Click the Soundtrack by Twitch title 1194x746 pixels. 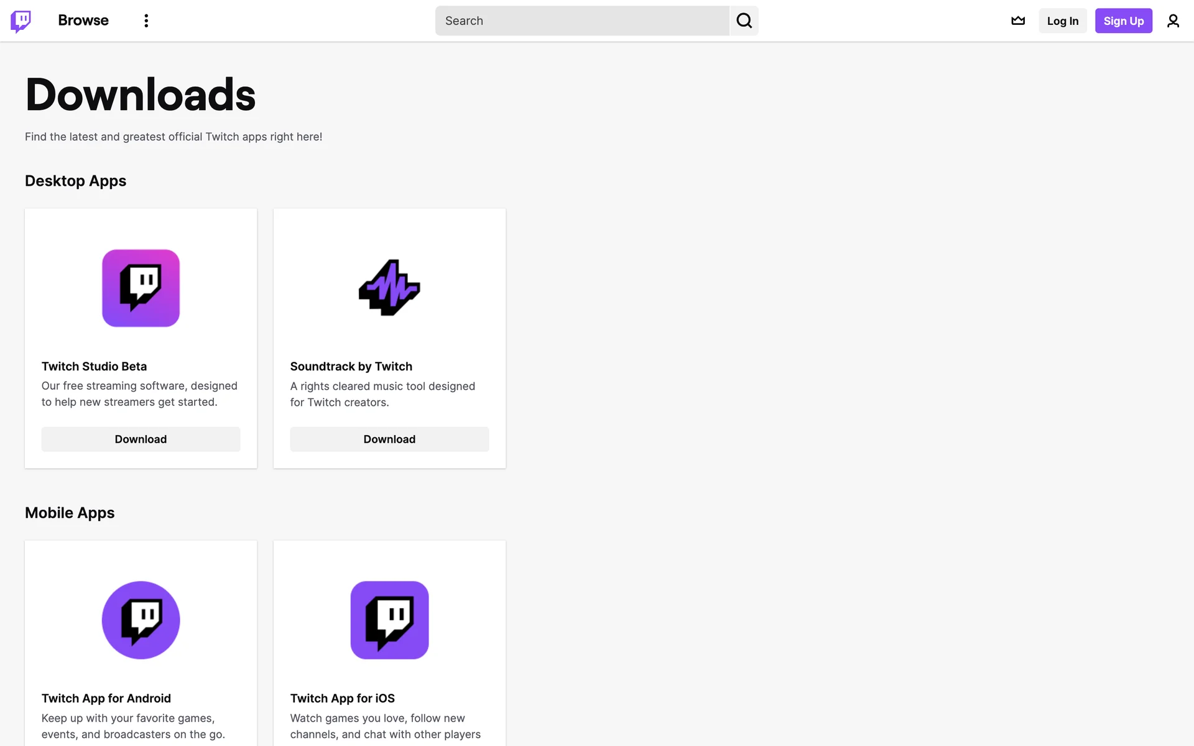pos(351,366)
